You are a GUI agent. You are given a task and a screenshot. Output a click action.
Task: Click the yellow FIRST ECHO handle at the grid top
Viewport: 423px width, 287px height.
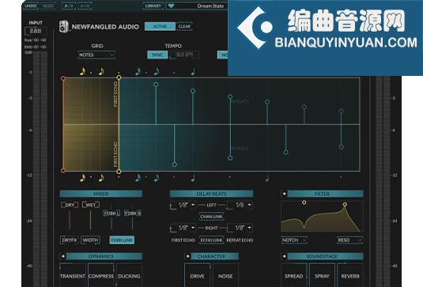119,77
